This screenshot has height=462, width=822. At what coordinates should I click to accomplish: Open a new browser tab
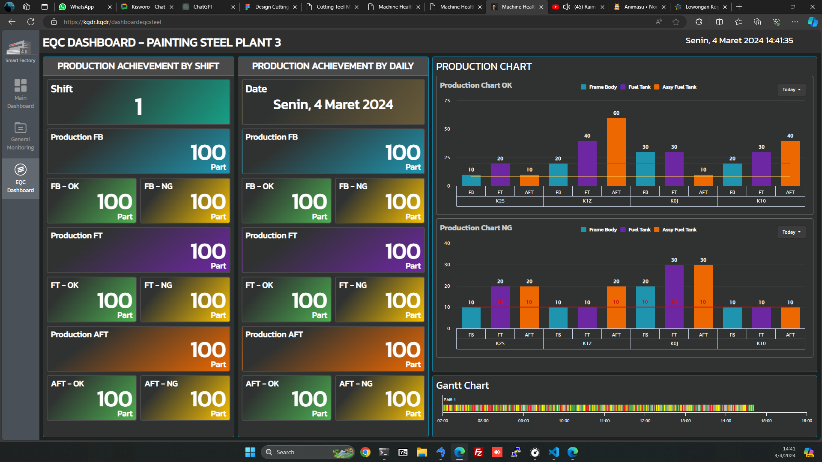pyautogui.click(x=739, y=7)
